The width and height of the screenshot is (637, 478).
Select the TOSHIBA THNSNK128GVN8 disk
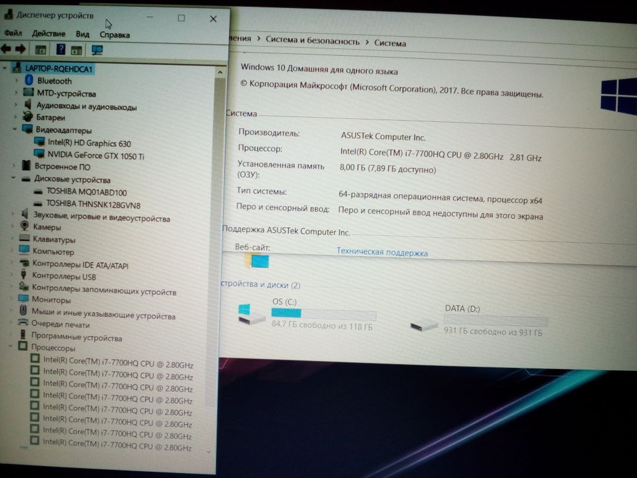pyautogui.click(x=93, y=204)
